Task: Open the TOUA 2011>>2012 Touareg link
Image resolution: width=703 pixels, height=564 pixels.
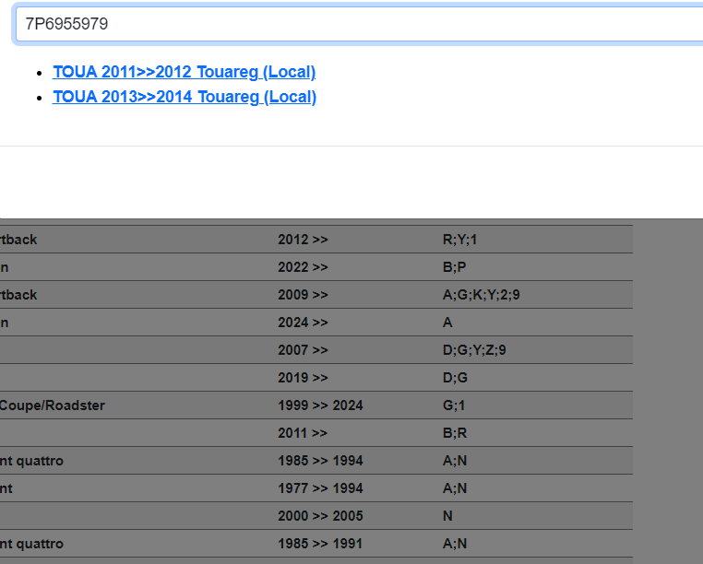Action: tap(184, 72)
